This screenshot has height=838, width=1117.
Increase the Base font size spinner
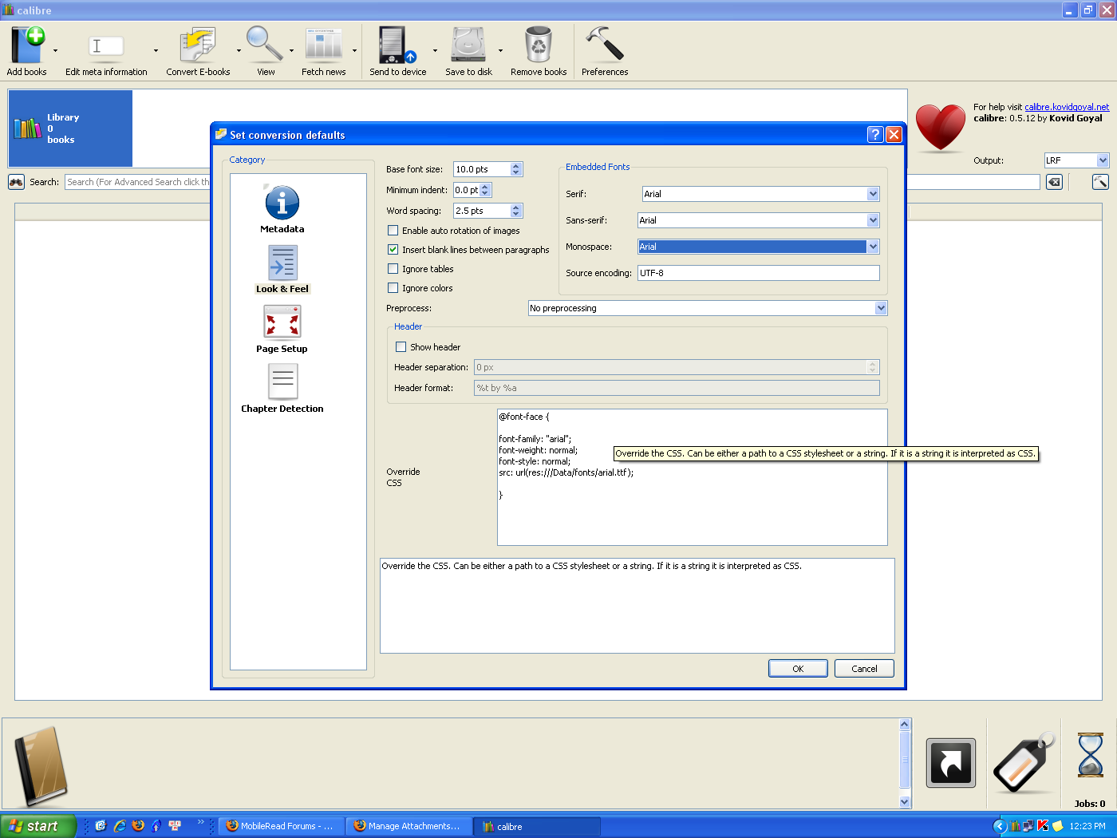click(516, 166)
